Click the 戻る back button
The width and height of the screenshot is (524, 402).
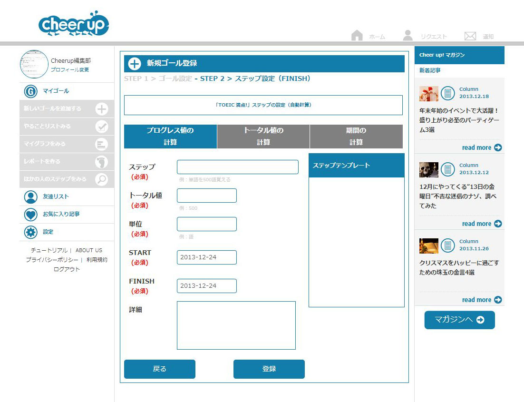(160, 369)
